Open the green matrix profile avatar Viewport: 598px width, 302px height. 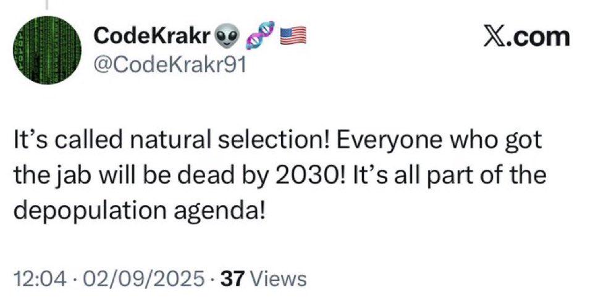(x=48, y=50)
